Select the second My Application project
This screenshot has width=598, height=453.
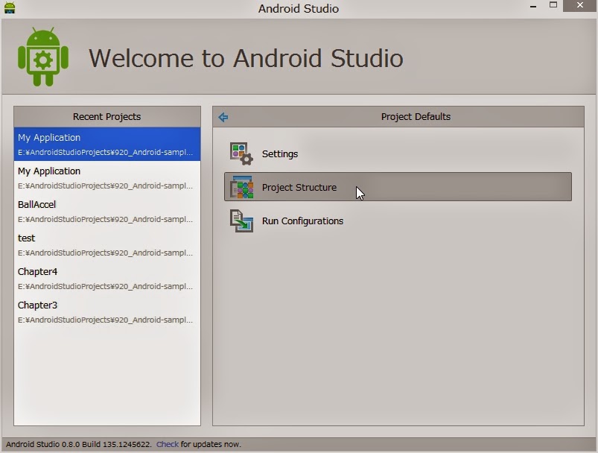[x=106, y=177]
